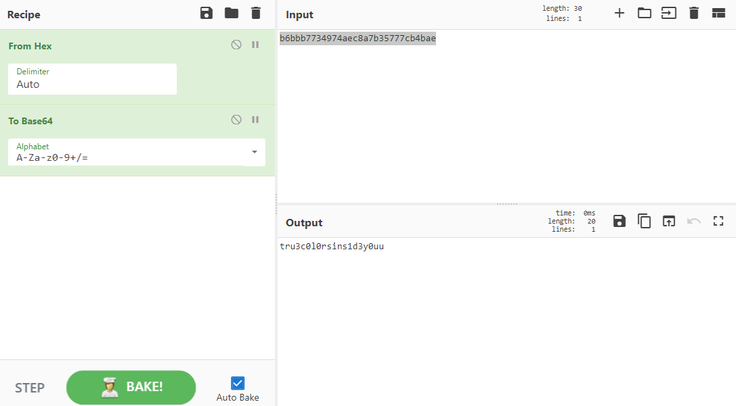Image resolution: width=736 pixels, height=406 pixels.
Task: Uncheck the Auto Bake checkbox
Action: pyautogui.click(x=237, y=382)
